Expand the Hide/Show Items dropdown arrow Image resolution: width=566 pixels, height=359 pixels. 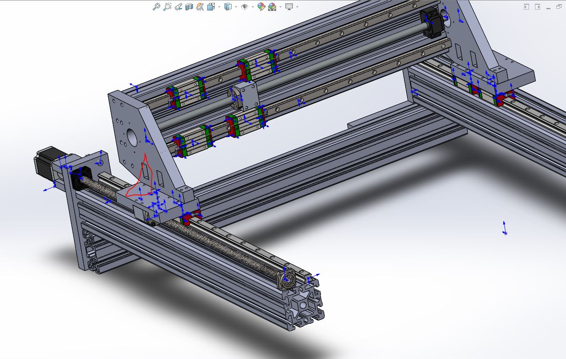click(253, 7)
